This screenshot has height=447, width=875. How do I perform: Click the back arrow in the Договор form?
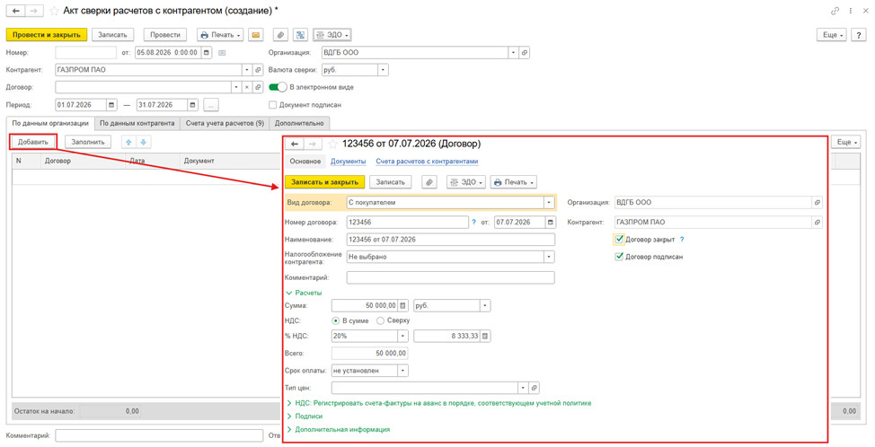click(x=294, y=144)
